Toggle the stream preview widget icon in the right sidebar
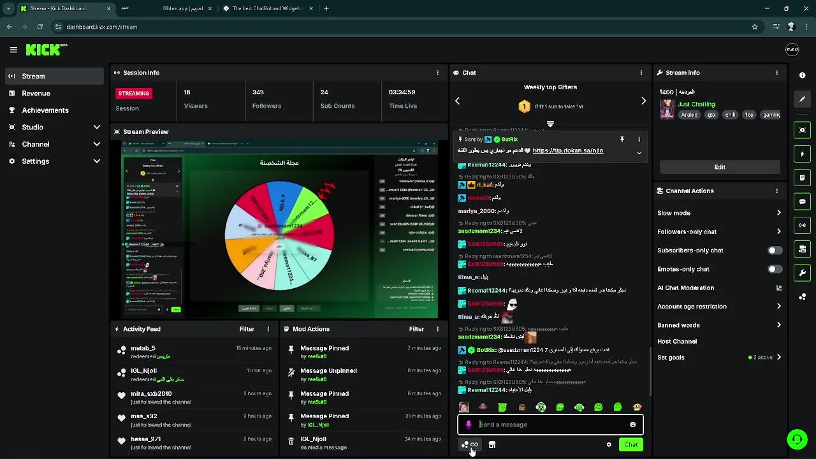Image resolution: width=816 pixels, height=459 pixels. 802,130
